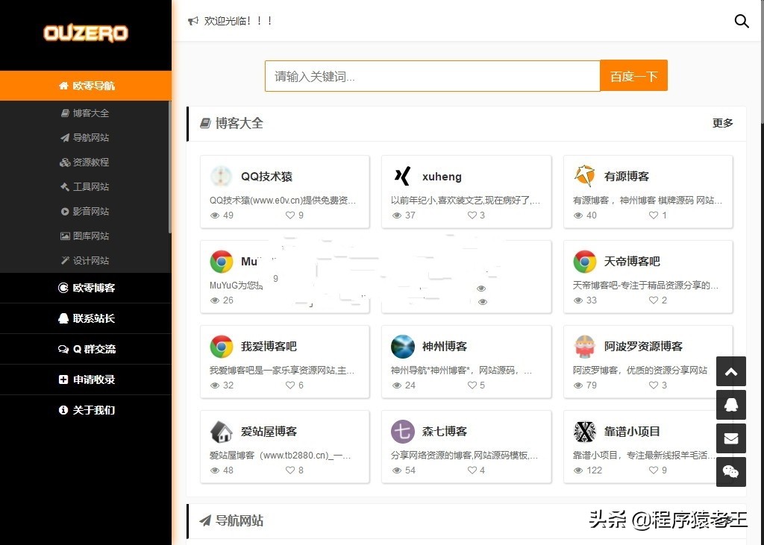This screenshot has height=545, width=764.
Task: Like the xuheng card heart icon
Action: (472, 215)
